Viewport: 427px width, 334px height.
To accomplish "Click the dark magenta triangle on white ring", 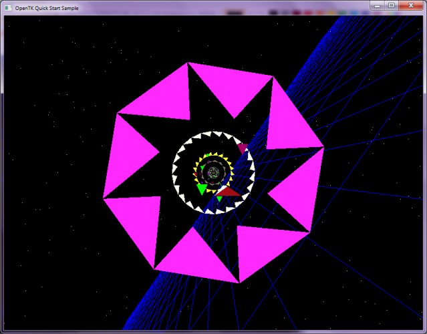I will [242, 148].
